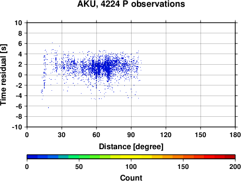Click the x-axis tick label '150'
The height and width of the screenshot is (181, 241).
coord(201,135)
